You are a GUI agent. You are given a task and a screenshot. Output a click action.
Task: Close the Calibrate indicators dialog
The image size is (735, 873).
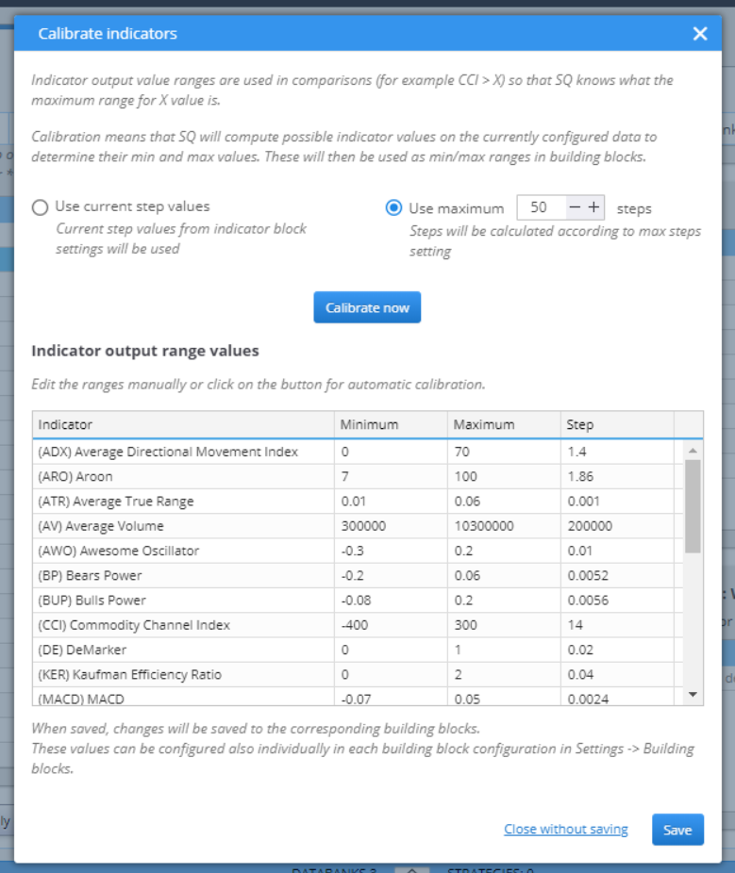click(x=700, y=33)
